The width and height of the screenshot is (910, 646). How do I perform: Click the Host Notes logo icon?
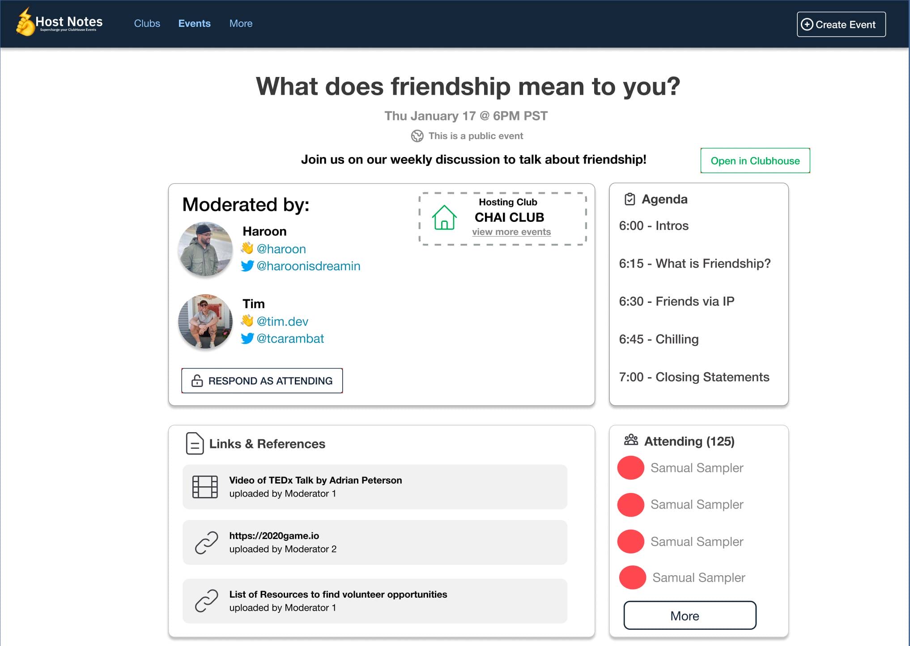25,22
